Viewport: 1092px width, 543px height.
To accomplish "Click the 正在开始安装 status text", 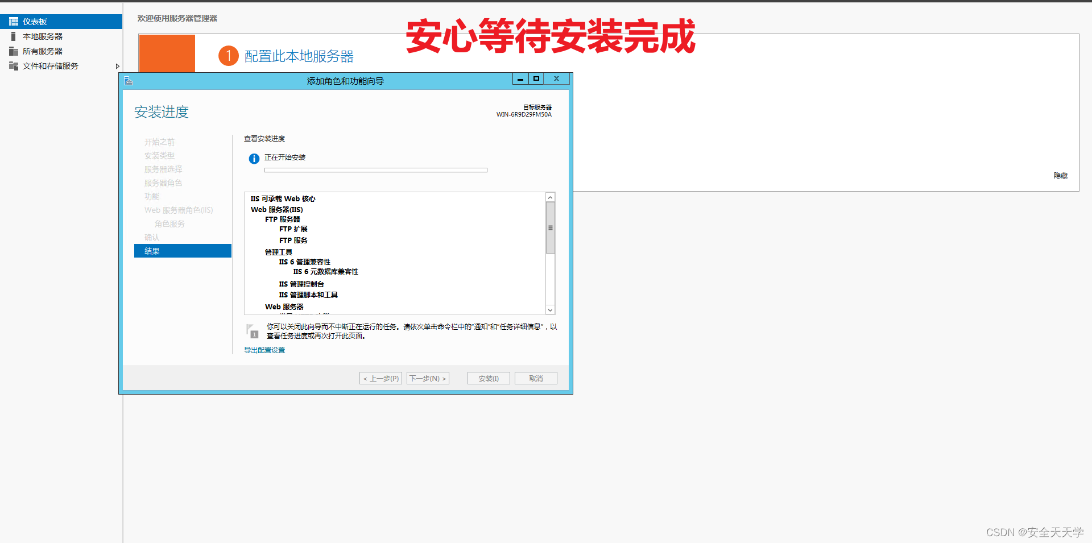I will [x=285, y=157].
